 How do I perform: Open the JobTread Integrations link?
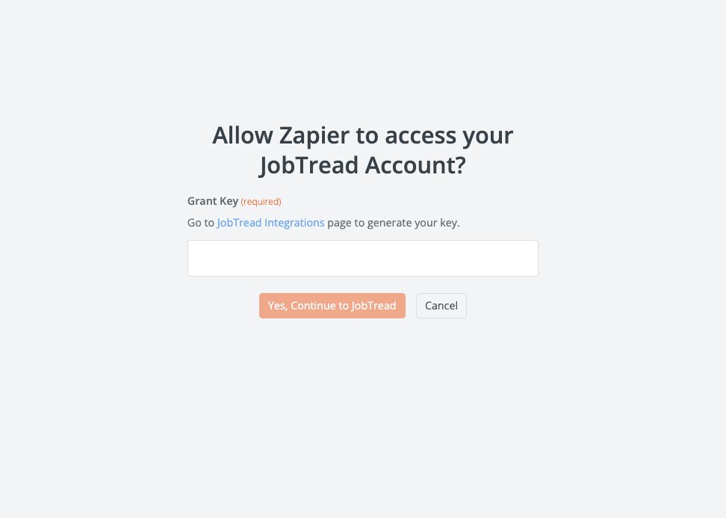click(x=270, y=223)
